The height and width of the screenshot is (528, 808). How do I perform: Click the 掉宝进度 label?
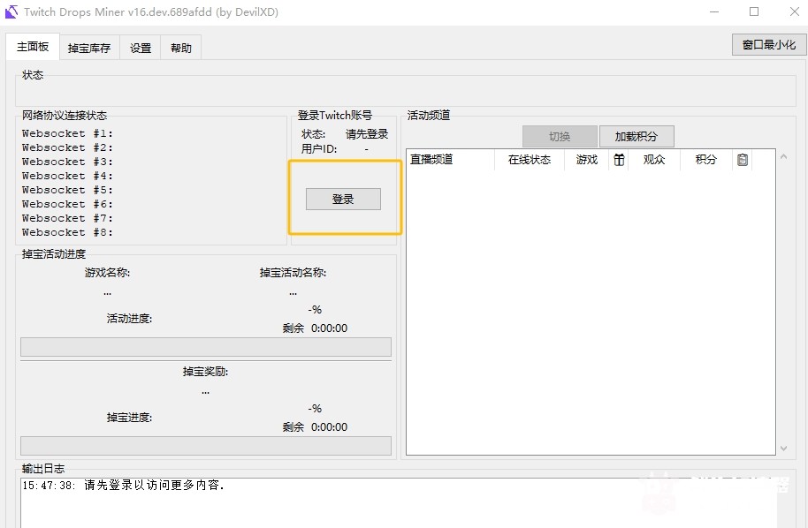[129, 418]
